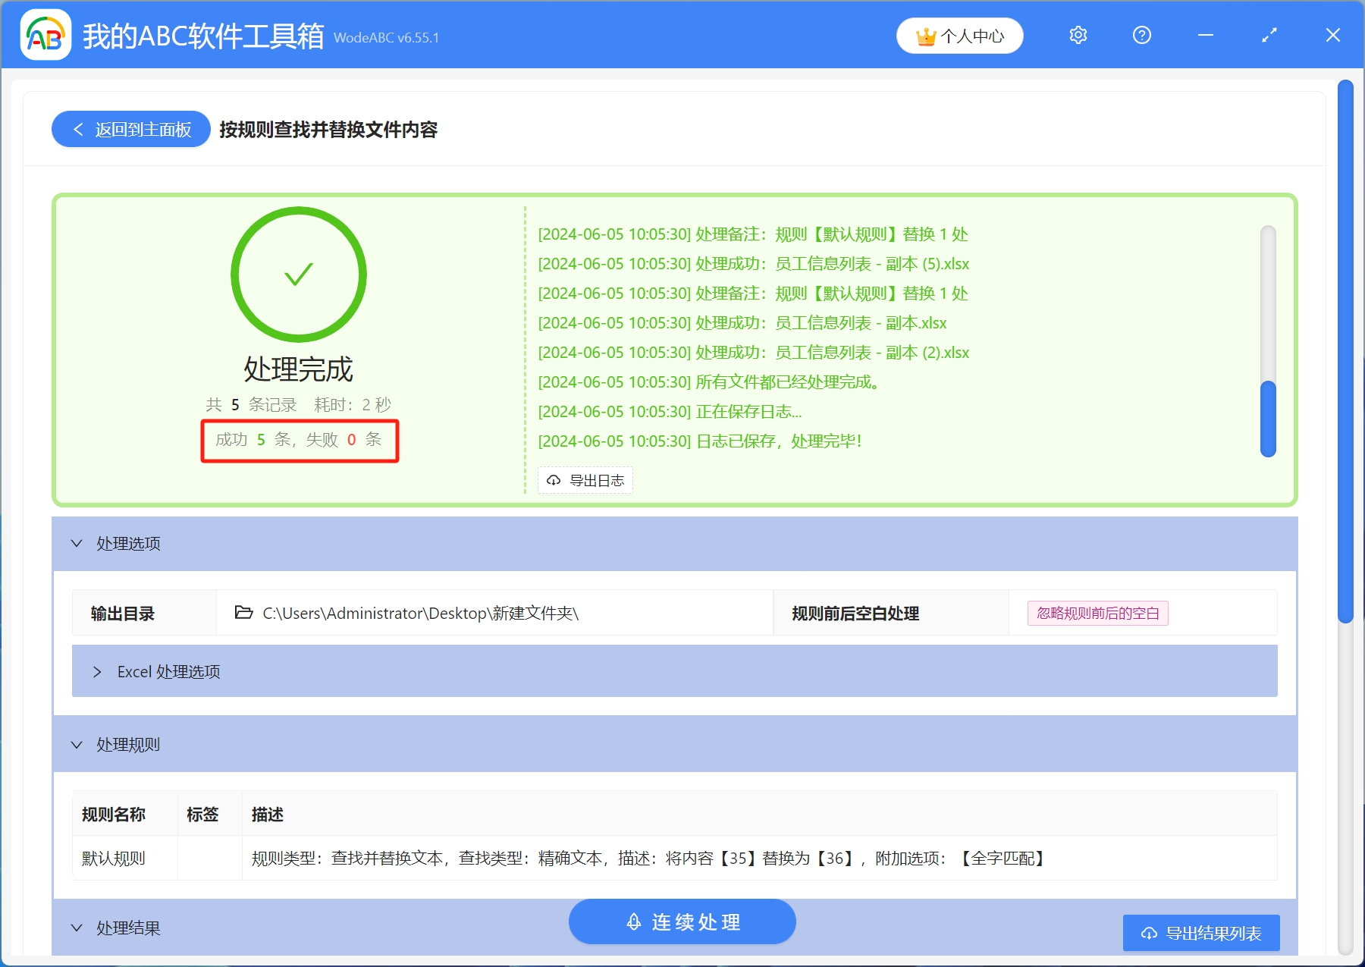Open 个人中心 personal center

tap(959, 35)
